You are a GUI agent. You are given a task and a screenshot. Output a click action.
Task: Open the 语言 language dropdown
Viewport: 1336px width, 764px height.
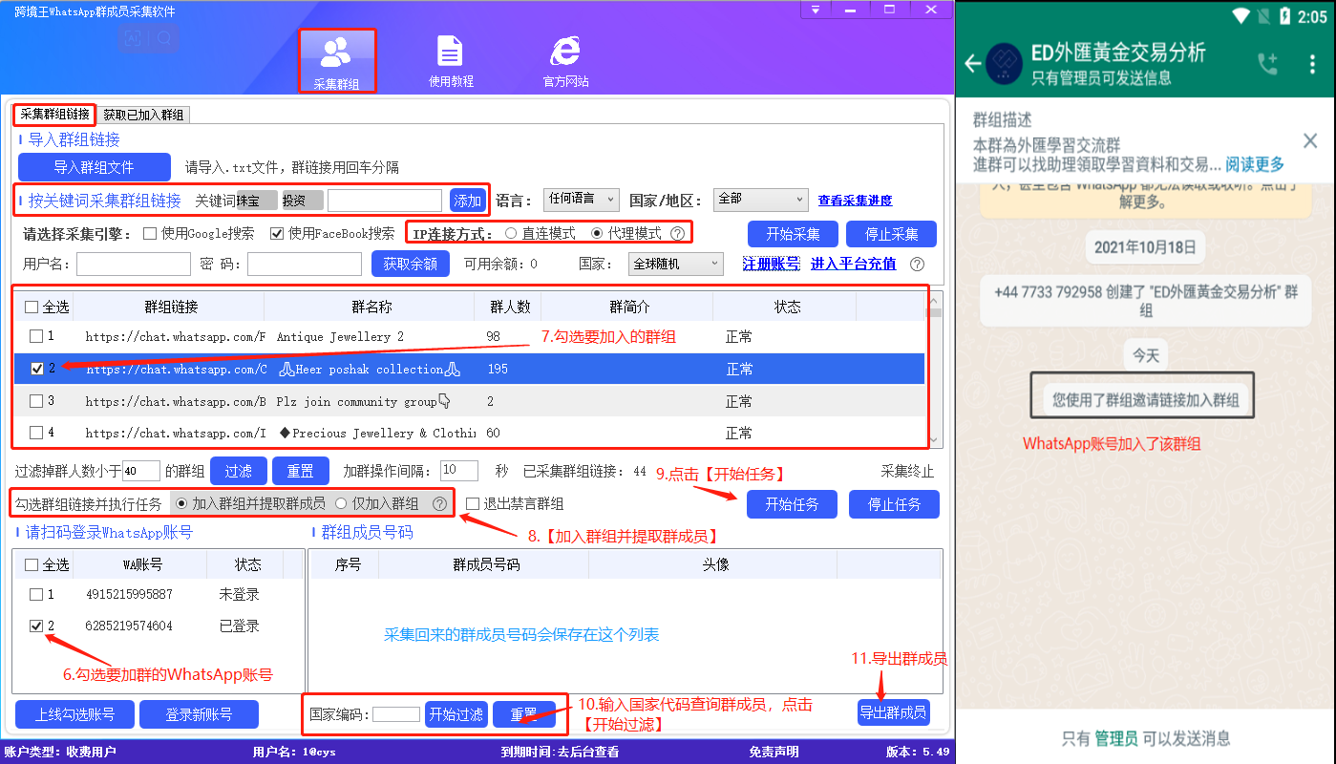[582, 200]
